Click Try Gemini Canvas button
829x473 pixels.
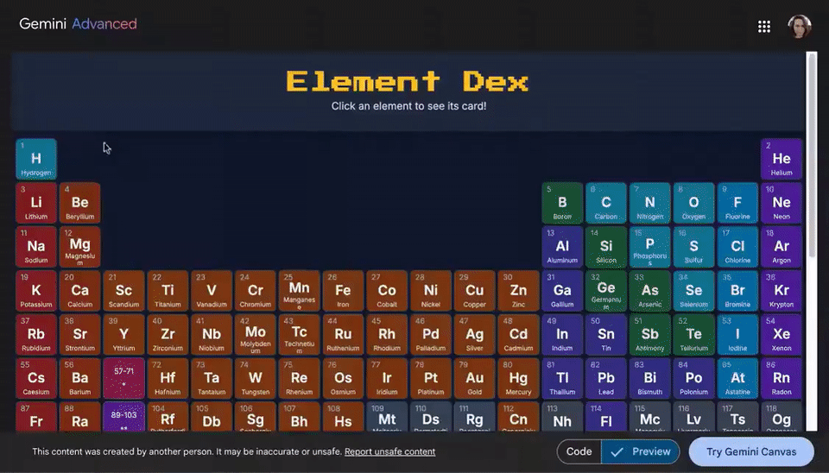[x=751, y=452]
